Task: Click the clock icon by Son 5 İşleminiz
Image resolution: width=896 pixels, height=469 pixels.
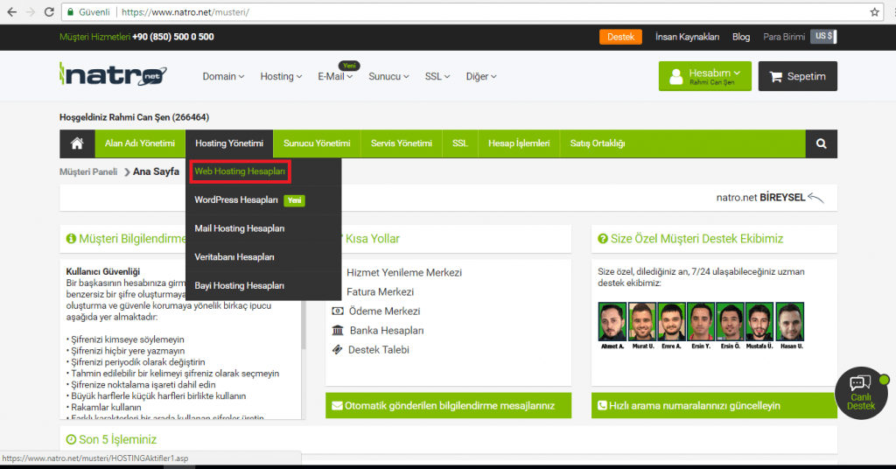Action: click(x=71, y=439)
